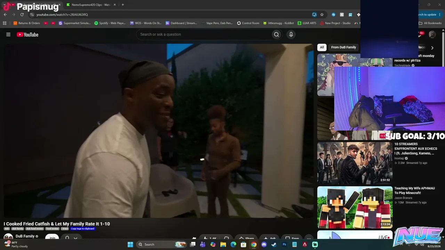Expand the tab search dropdown arrow

click(4, 5)
